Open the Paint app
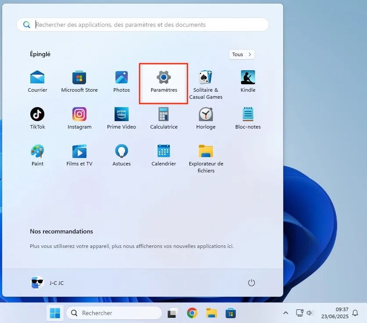The width and height of the screenshot is (367, 323). 37,155
